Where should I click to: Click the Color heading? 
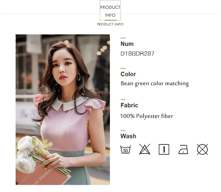point(128,74)
